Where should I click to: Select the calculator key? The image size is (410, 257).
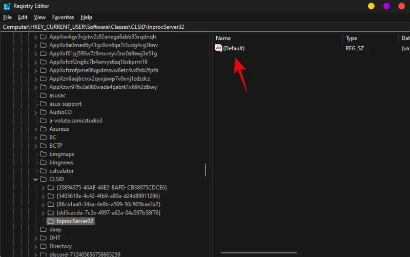(x=61, y=171)
